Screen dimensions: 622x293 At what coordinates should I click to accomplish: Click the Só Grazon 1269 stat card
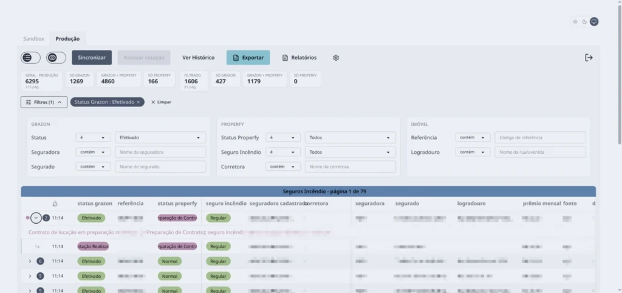[x=80, y=79]
